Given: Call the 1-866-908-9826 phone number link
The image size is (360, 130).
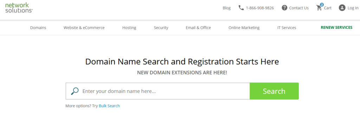Looking at the screenshot, I should [x=260, y=8].
